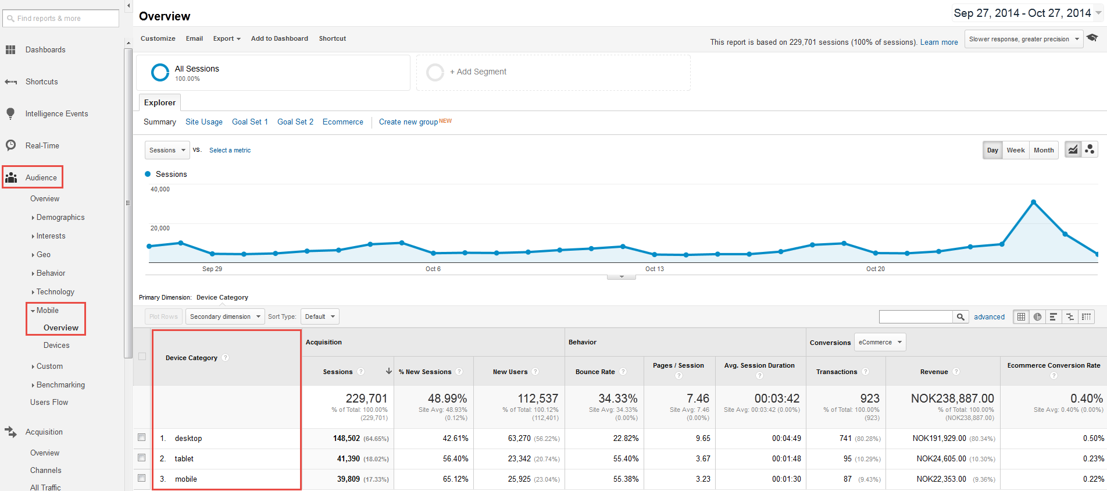1107x491 pixels.
Task: Focus the table search input field
Action: tap(916, 317)
